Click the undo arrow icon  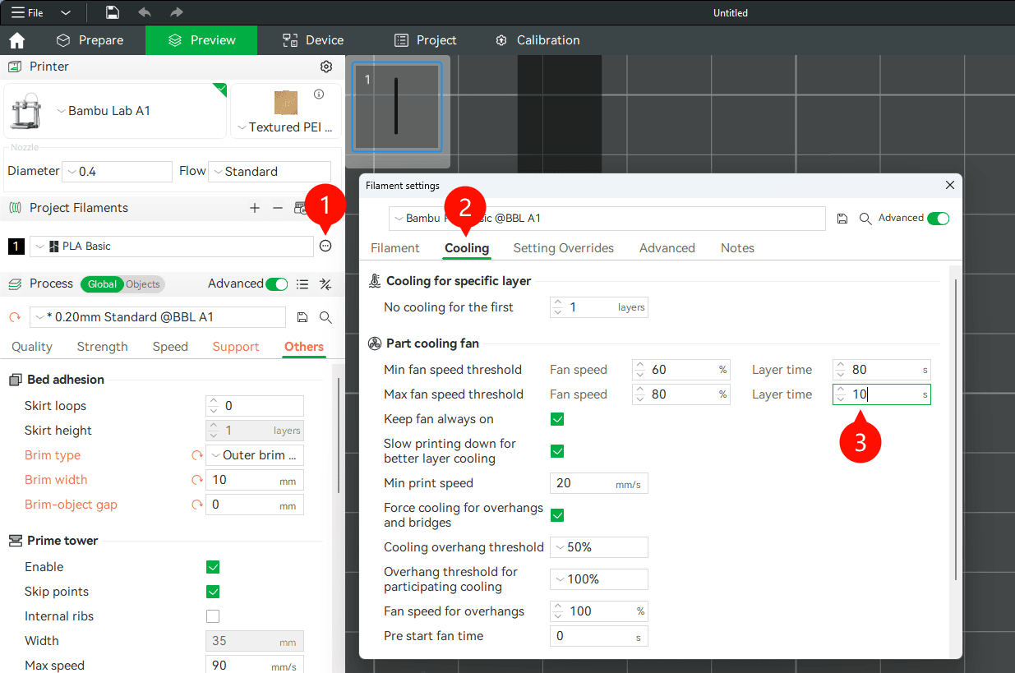pyautogui.click(x=145, y=12)
